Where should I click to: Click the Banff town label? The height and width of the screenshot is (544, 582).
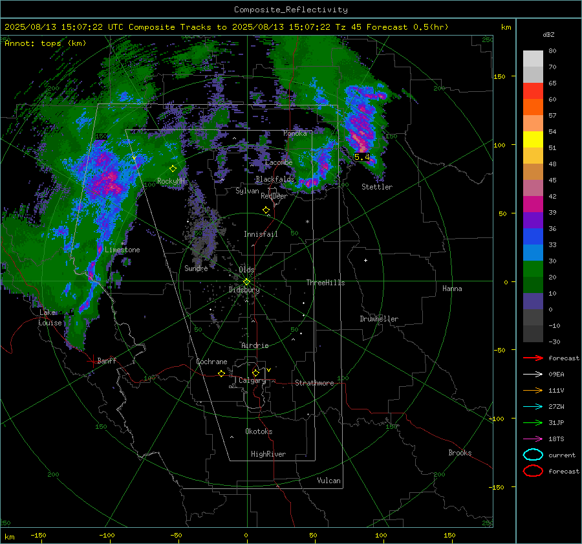click(x=107, y=361)
